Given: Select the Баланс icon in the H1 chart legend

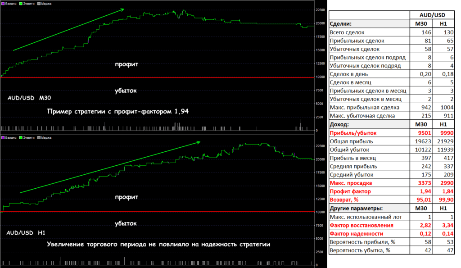Looking at the screenshot, I should point(3,138).
